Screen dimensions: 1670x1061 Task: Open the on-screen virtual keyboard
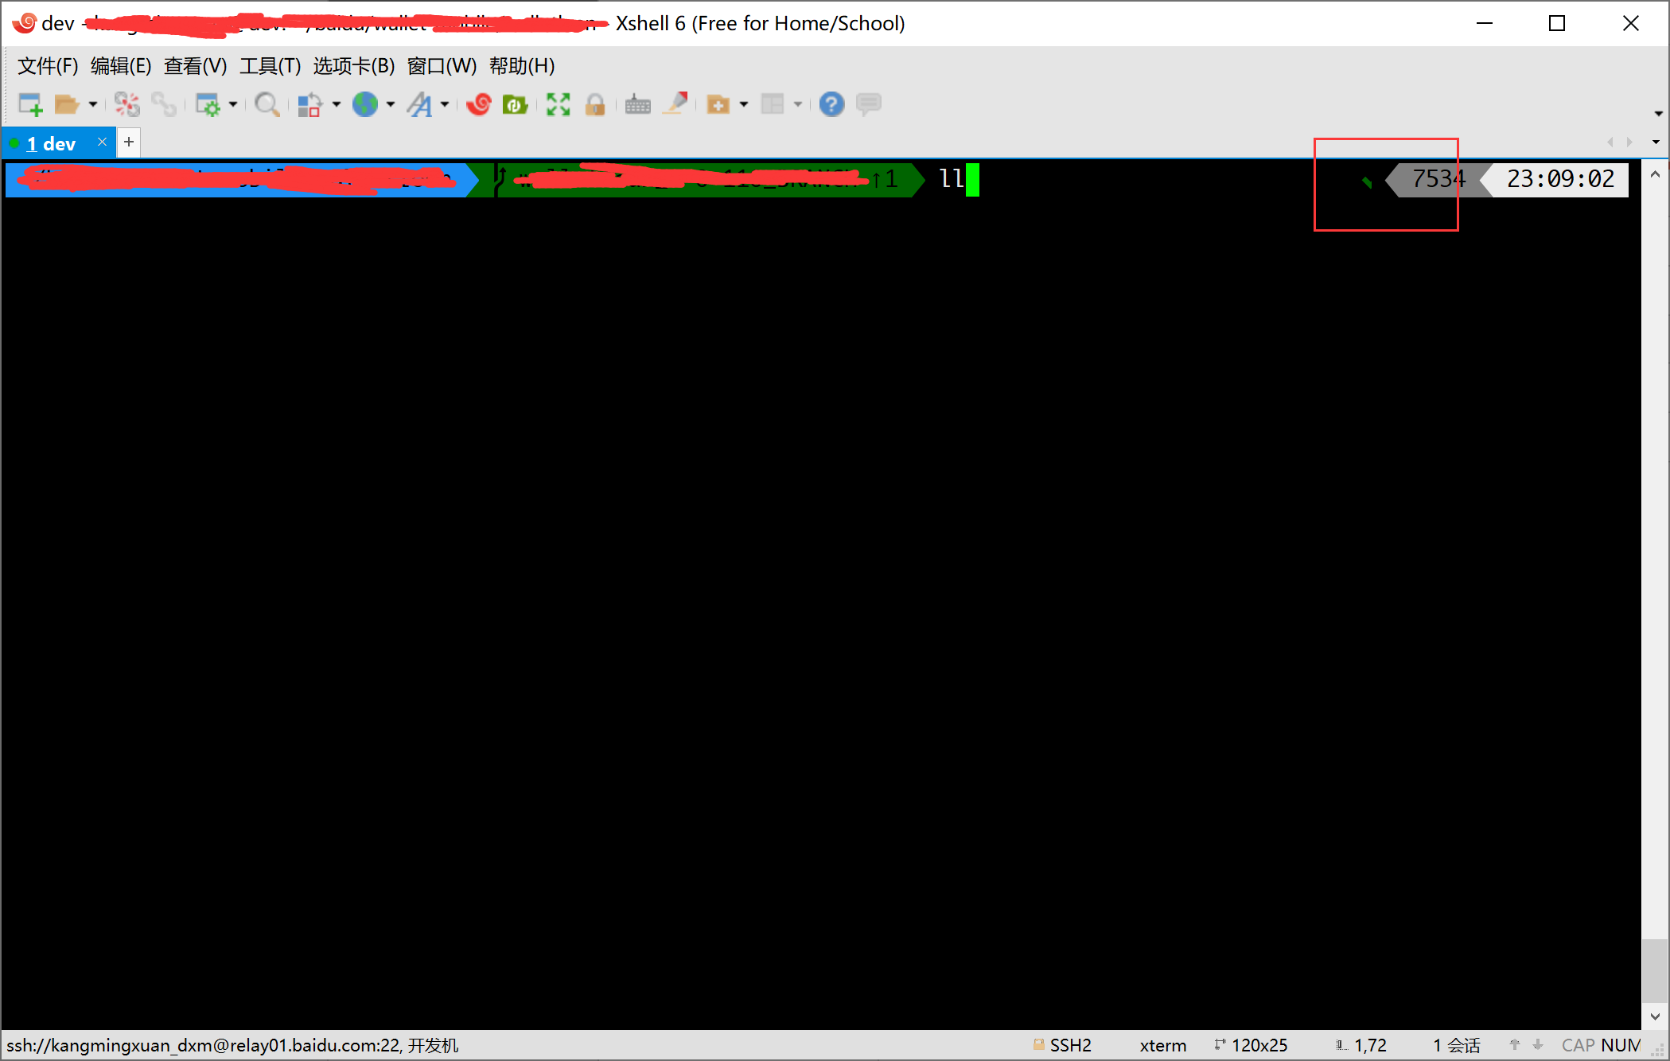point(636,103)
